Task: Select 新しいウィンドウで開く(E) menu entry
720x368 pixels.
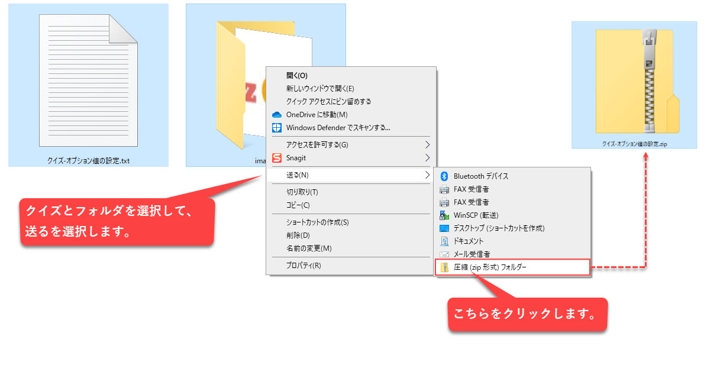Action: click(351, 88)
